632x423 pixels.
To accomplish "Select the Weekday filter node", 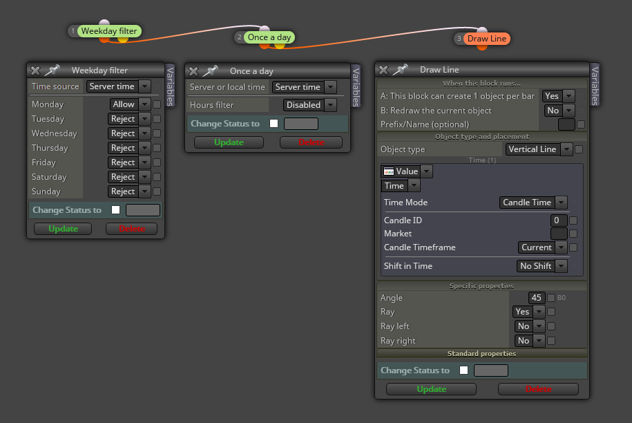I will click(109, 31).
